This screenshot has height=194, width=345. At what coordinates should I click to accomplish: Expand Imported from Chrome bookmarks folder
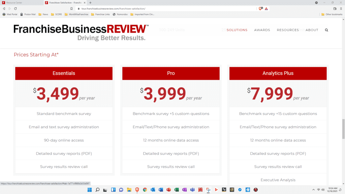pos(143,14)
